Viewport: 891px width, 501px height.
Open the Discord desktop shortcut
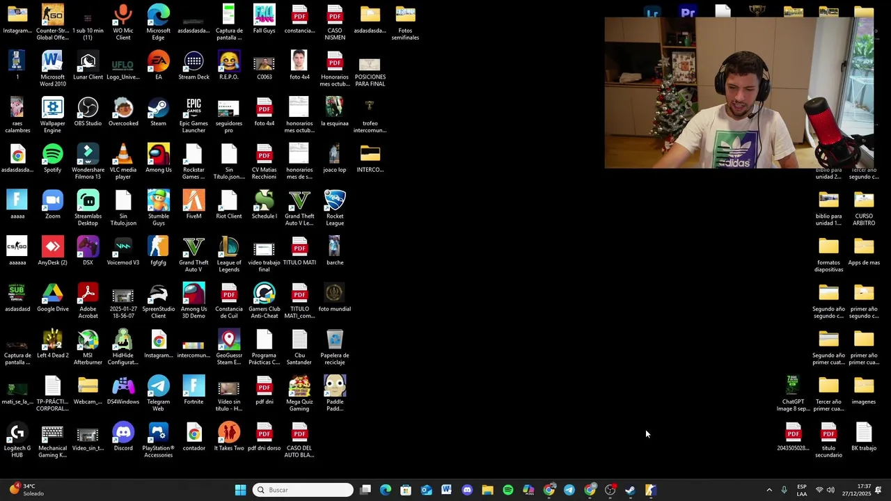(123, 437)
